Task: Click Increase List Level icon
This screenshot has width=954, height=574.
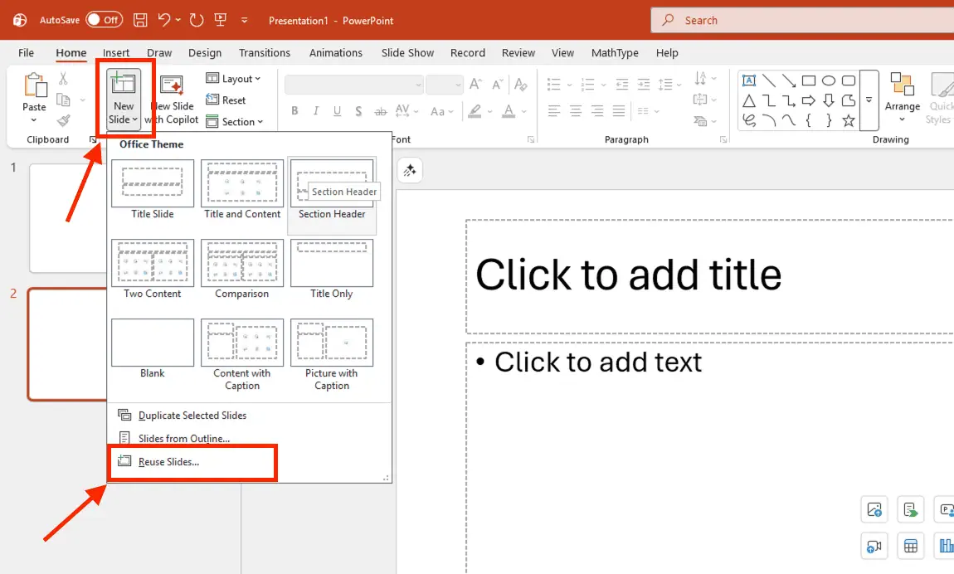Action: point(644,84)
